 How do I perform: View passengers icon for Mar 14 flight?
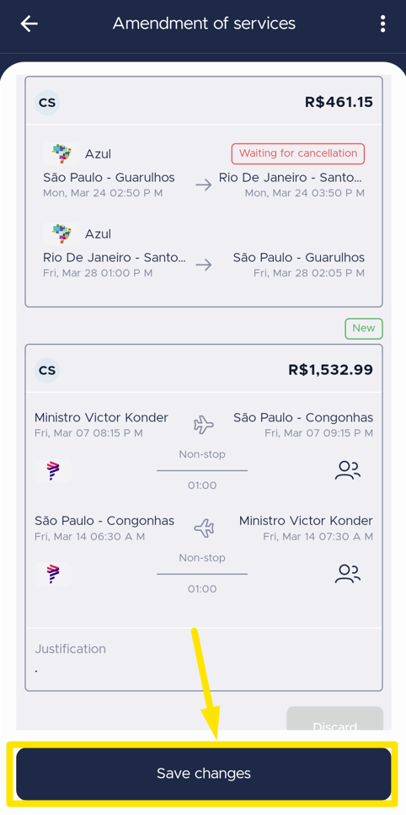coord(348,574)
